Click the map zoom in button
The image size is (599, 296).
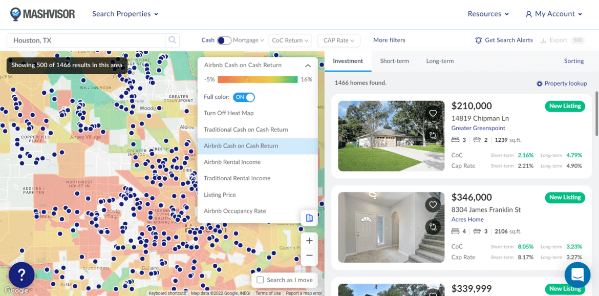pos(309,241)
